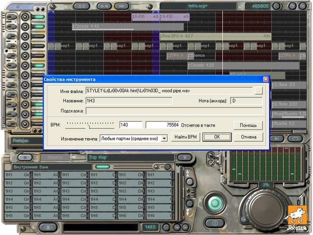Image resolution: width=313 pixels, height=235 pixels.
Task: Browse for file with the ellipsis button
Action: (258, 91)
